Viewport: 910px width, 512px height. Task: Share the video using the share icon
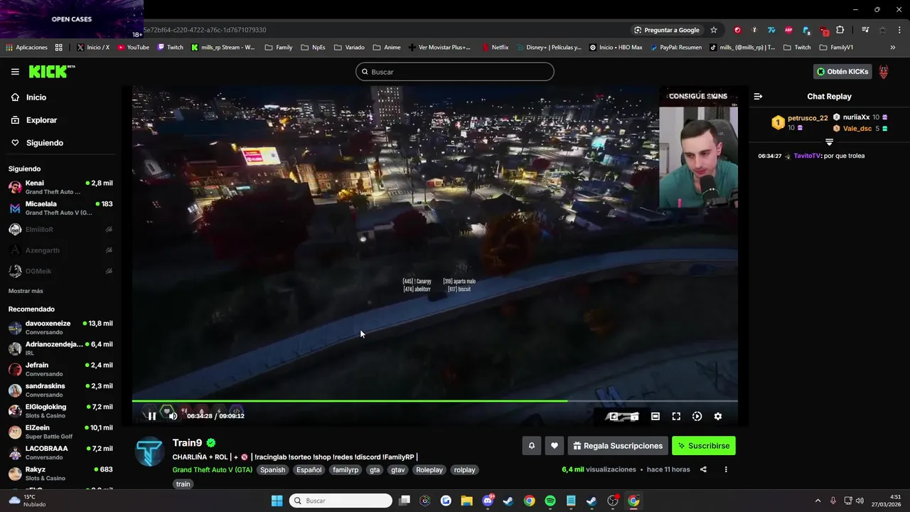[703, 469]
